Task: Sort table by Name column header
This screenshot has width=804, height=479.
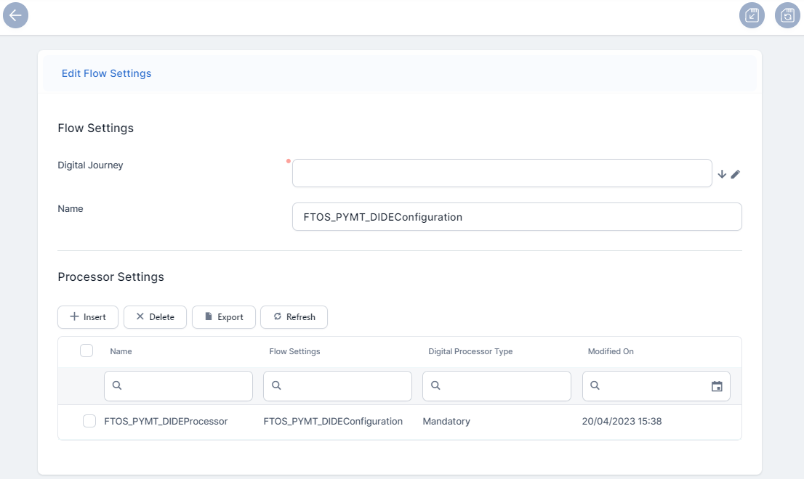Action: (x=121, y=351)
